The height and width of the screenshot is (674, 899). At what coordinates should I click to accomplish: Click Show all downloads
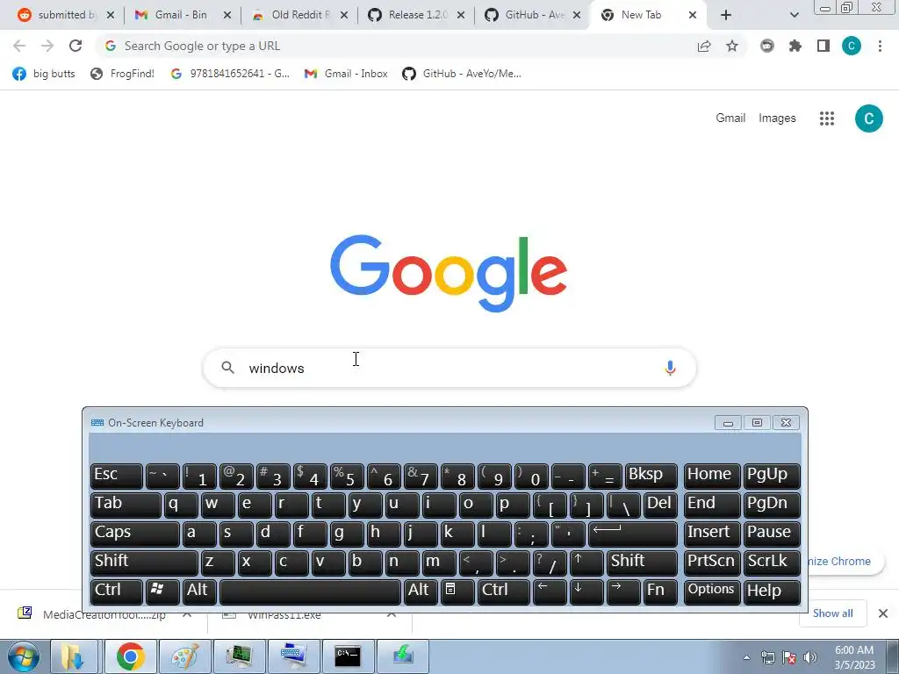[x=832, y=613]
